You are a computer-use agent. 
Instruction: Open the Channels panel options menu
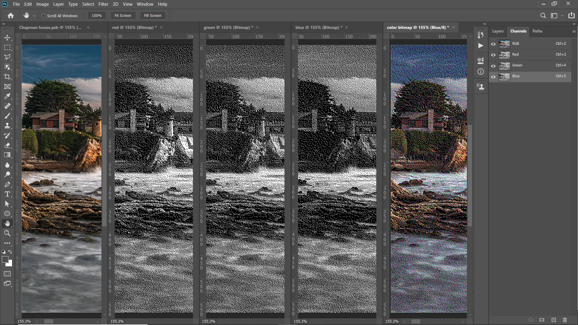pyautogui.click(x=574, y=31)
